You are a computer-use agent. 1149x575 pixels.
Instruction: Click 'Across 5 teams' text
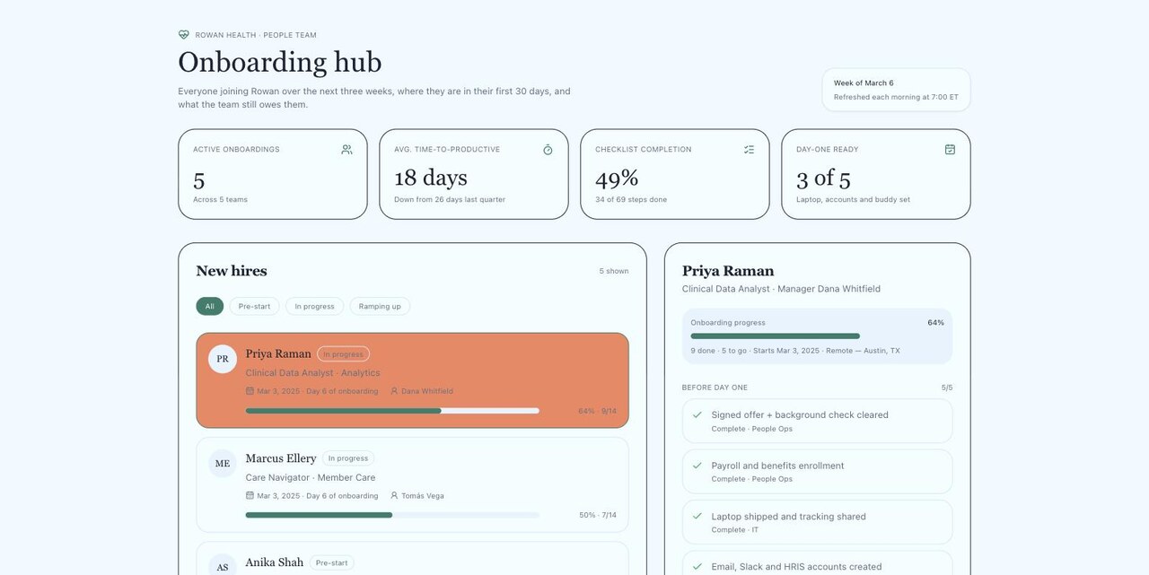coord(220,199)
